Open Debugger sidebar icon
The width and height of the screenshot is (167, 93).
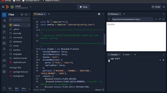[4, 37]
